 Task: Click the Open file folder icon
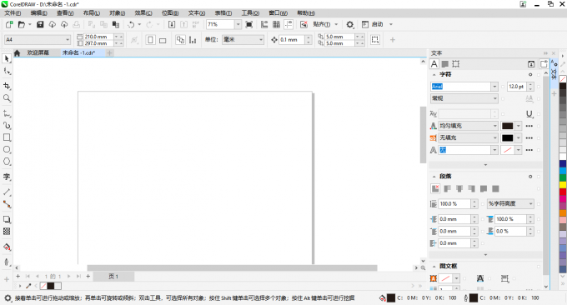(x=22, y=24)
